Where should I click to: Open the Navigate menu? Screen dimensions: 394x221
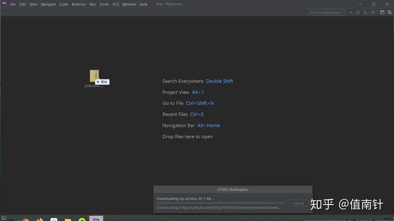click(48, 4)
